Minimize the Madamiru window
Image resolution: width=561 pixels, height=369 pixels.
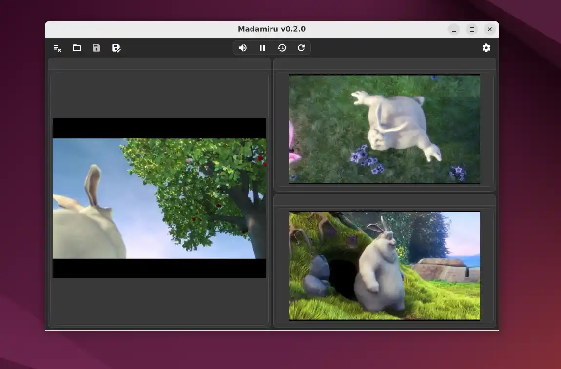click(454, 29)
